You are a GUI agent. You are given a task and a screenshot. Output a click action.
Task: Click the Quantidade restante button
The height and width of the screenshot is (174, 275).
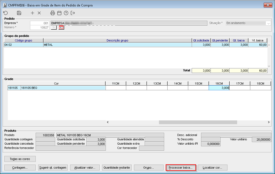117,168
